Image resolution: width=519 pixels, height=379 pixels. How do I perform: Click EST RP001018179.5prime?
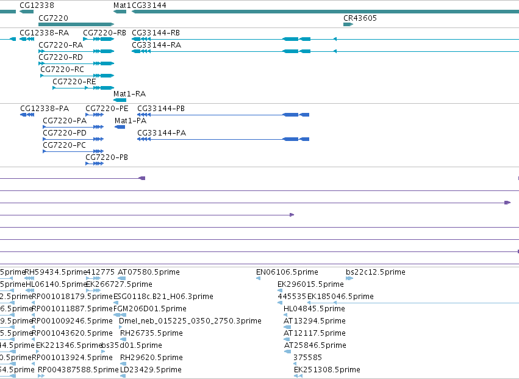pos(33,303)
